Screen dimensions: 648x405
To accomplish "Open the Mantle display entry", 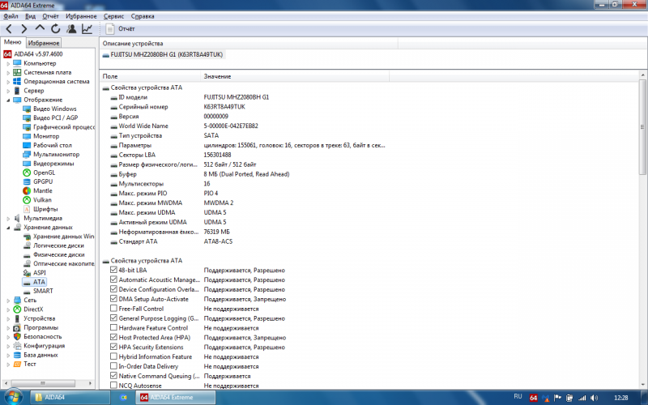I will click(42, 190).
